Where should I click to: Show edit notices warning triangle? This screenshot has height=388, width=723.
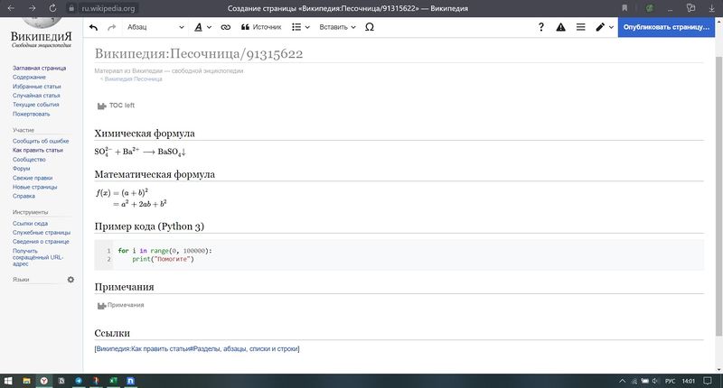pos(560,27)
